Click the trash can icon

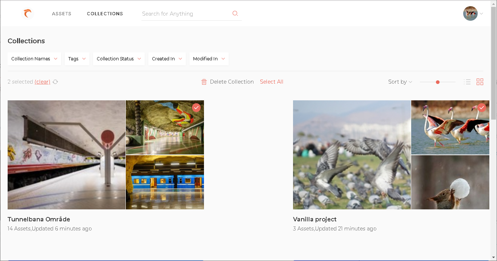coord(204,82)
